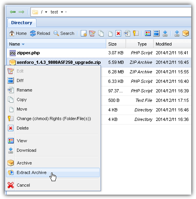The width and height of the screenshot is (196, 199).
Task: Click the archive box toolbar icon
Action: [x=186, y=33]
